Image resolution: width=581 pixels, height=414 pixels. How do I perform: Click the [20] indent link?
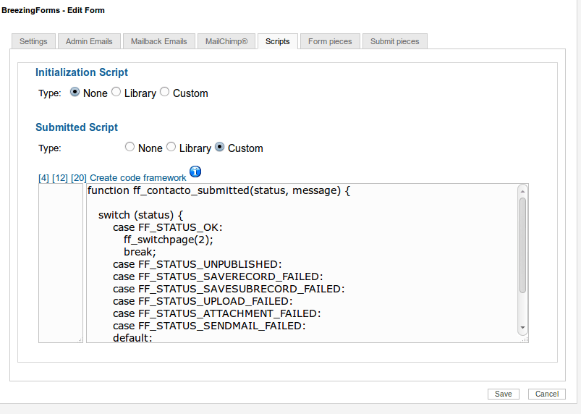pos(79,178)
